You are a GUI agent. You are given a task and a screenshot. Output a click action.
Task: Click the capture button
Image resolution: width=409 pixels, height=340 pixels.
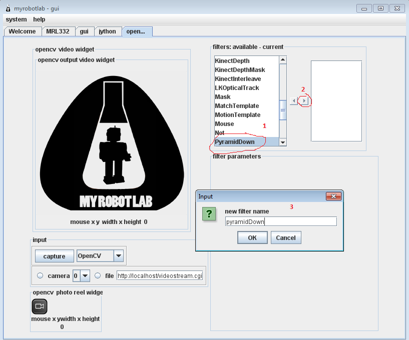pyautogui.click(x=54, y=256)
